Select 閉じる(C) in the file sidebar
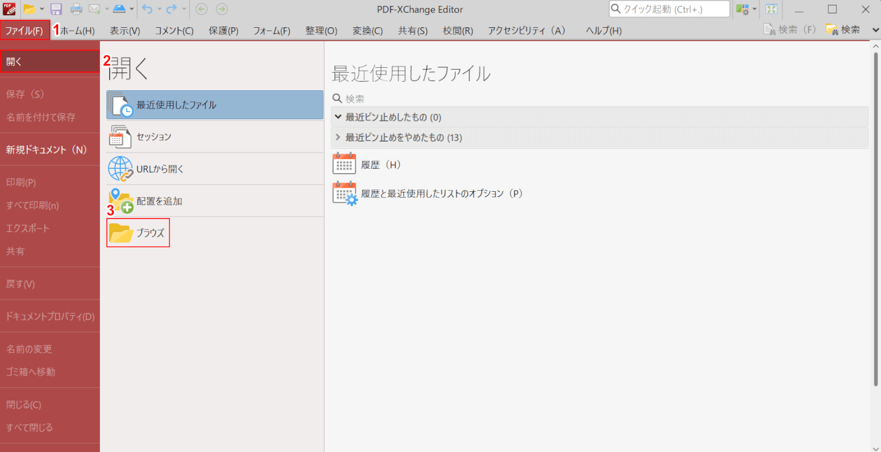 [50, 405]
